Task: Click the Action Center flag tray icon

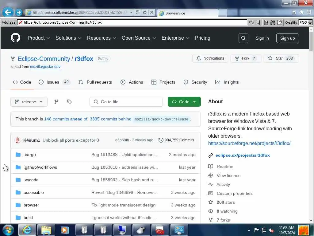Action: 257,230
